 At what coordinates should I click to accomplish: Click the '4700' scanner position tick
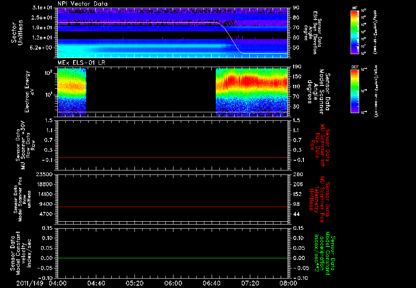pos(46,214)
